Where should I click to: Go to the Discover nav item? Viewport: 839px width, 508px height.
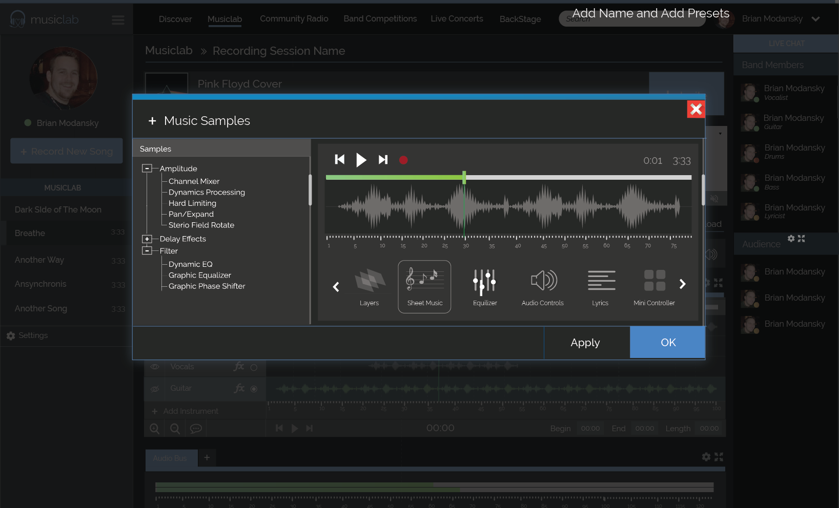click(175, 19)
